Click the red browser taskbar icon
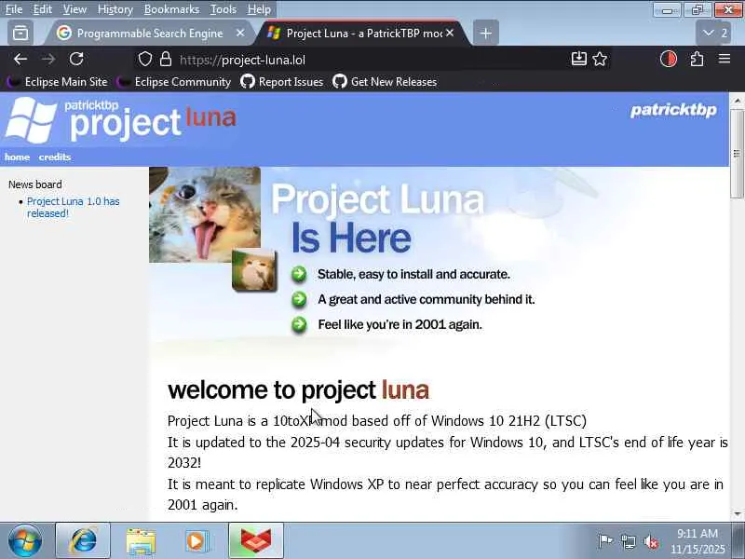The image size is (745, 559). (256, 540)
